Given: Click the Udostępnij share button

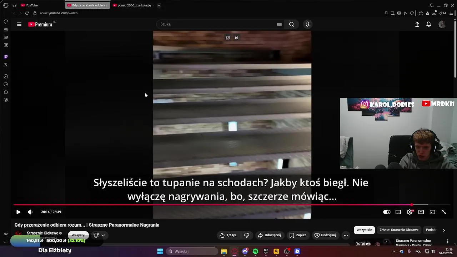Looking at the screenshot, I should coord(269,235).
